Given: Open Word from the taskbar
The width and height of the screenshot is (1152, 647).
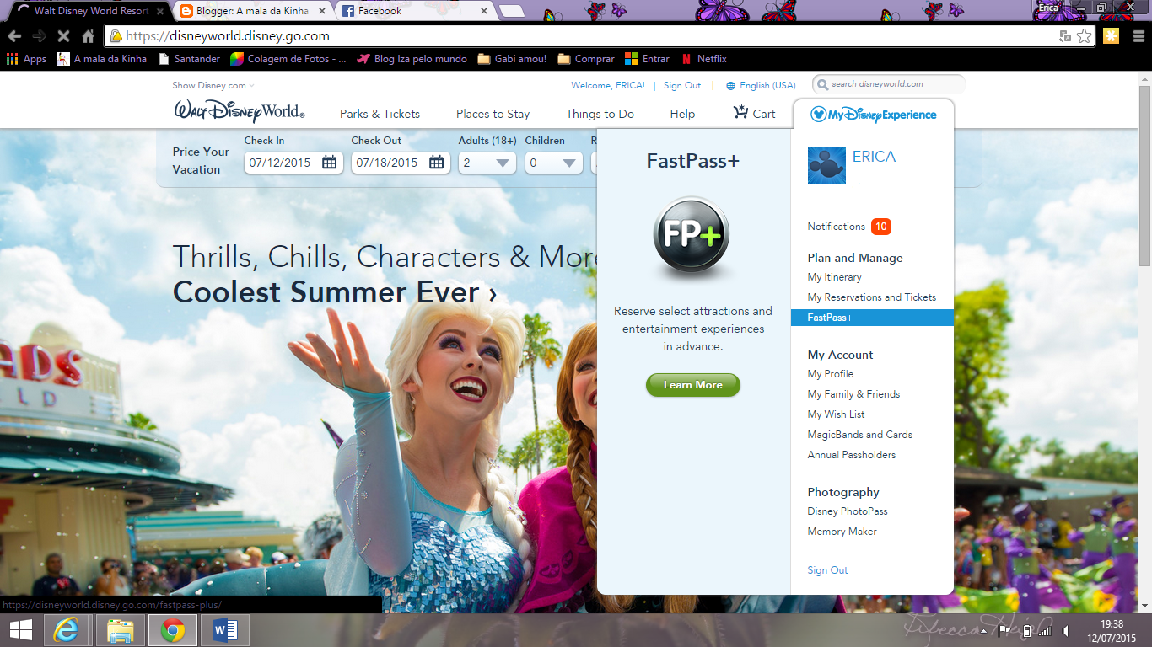Looking at the screenshot, I should pyautogui.click(x=225, y=630).
